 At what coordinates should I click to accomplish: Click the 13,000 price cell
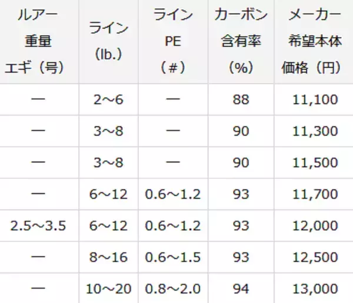tap(315, 288)
